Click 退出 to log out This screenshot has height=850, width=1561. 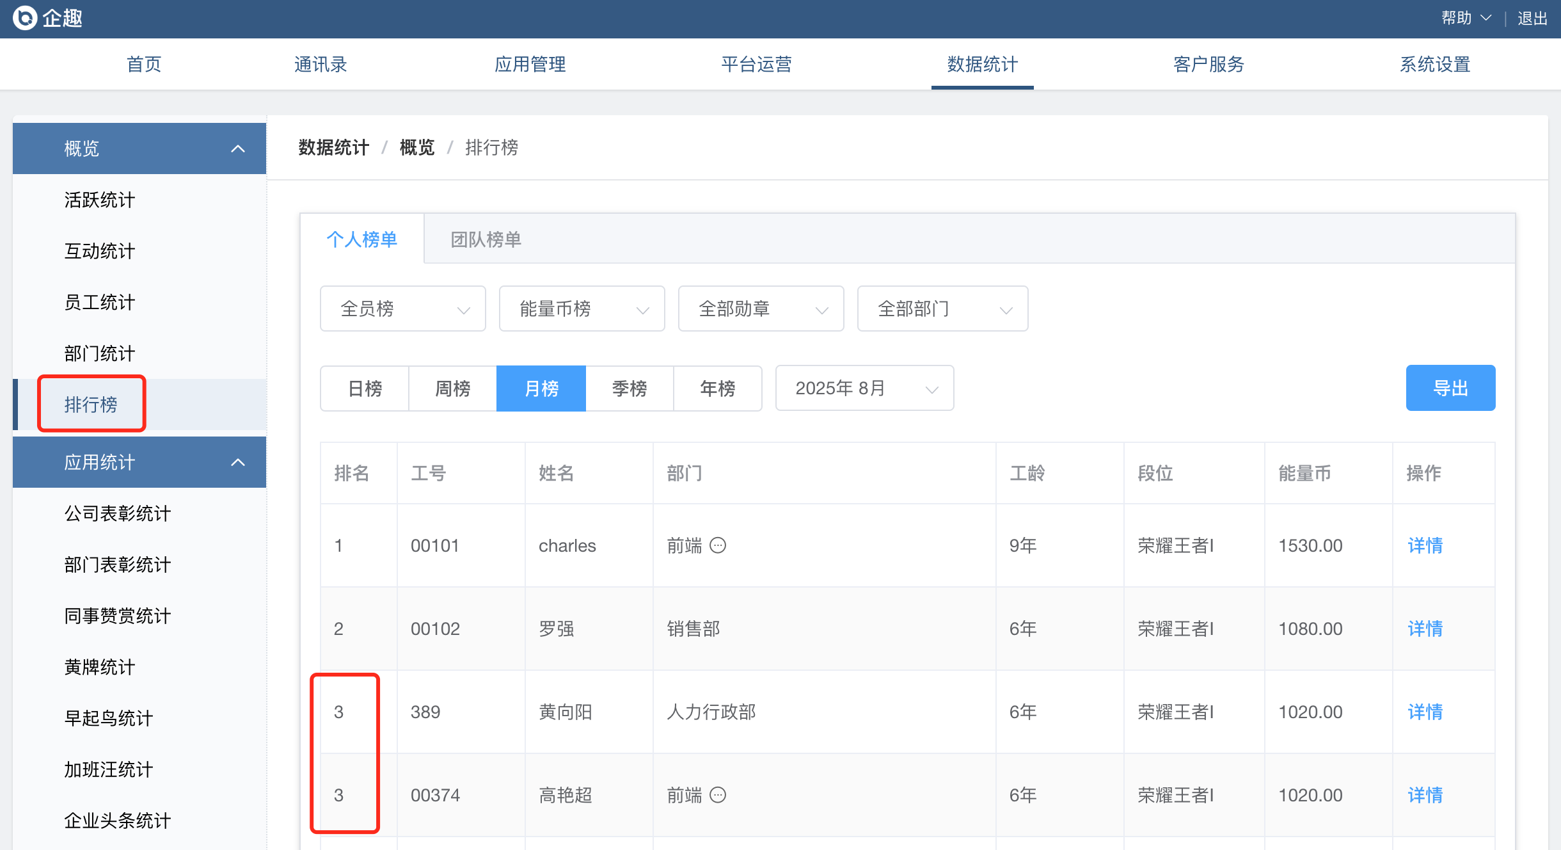1532,18
